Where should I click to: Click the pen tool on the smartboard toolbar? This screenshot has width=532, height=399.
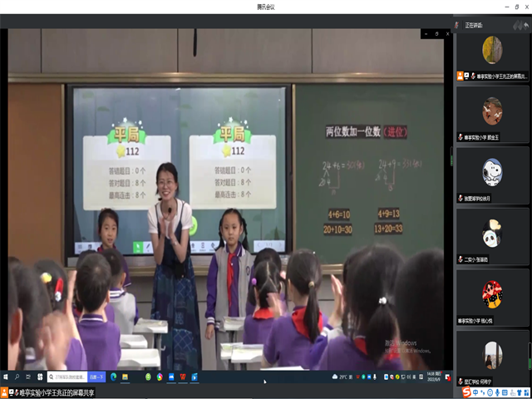point(148,247)
